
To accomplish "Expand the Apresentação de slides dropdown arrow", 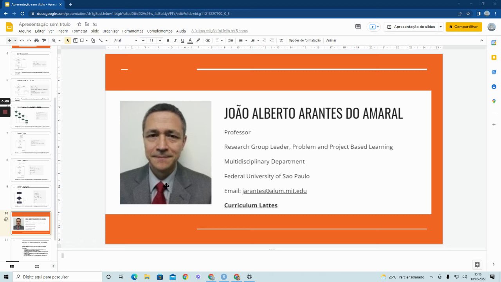I will pyautogui.click(x=441, y=27).
